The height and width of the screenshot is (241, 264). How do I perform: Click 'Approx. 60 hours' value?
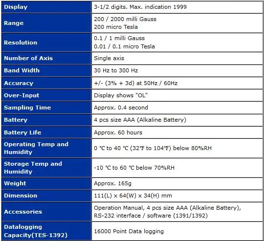(x=118, y=132)
